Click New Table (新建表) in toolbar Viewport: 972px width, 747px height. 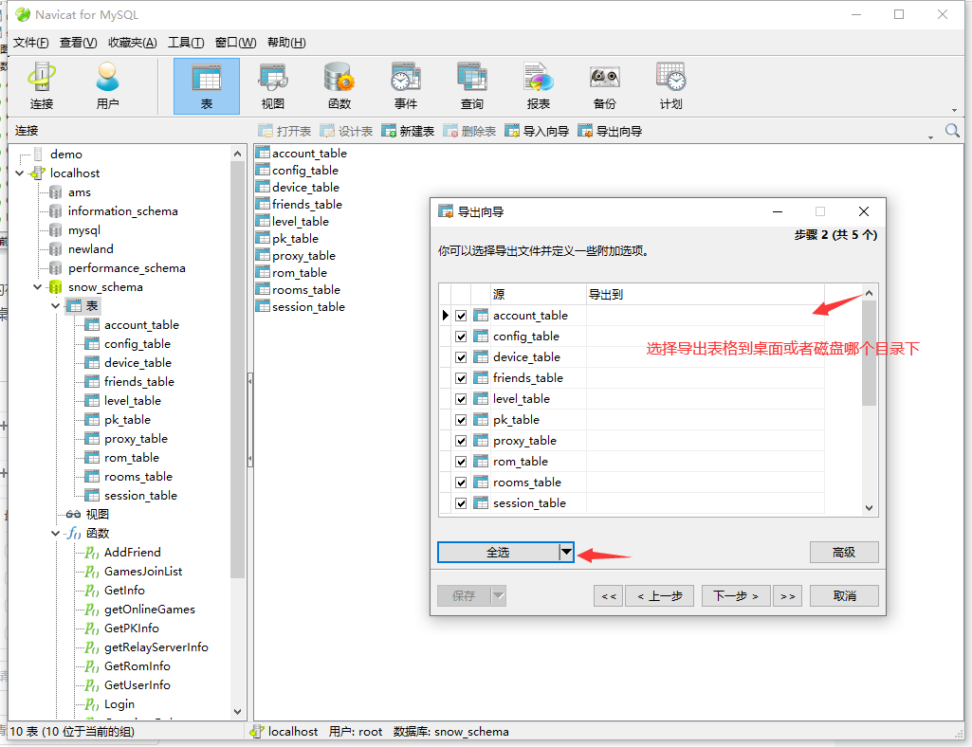pos(407,131)
